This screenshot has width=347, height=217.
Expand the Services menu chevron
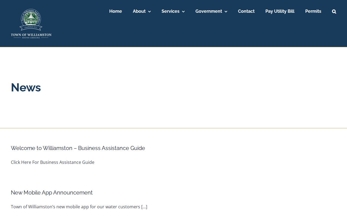pyautogui.click(x=183, y=11)
